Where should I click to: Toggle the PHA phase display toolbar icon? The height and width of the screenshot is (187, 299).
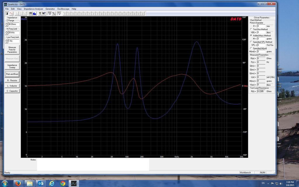coord(50,13)
